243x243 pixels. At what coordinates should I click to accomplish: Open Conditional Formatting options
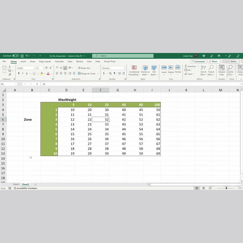click(134, 70)
